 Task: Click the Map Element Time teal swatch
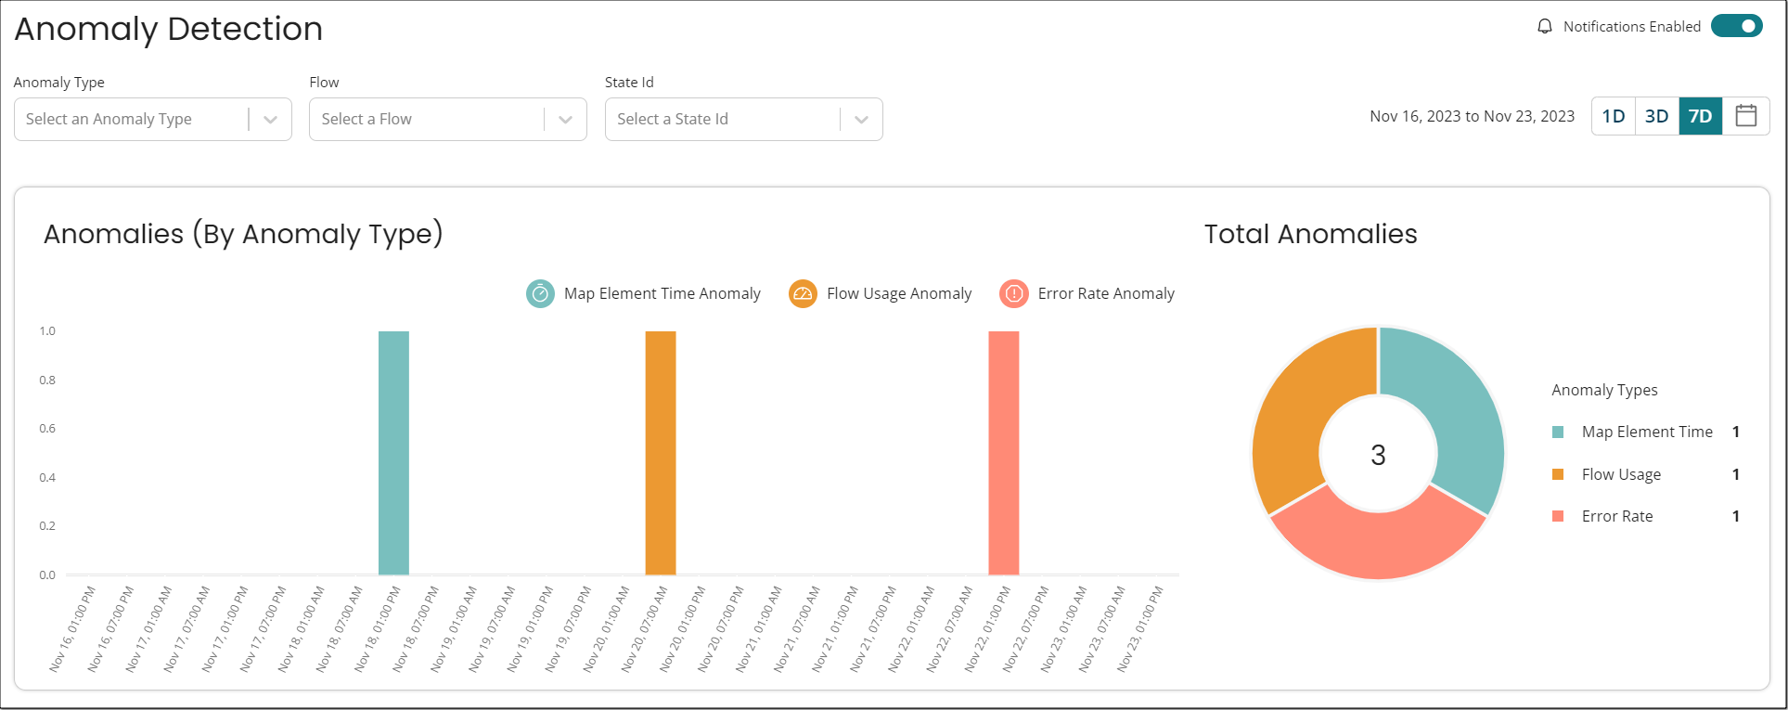point(1558,432)
